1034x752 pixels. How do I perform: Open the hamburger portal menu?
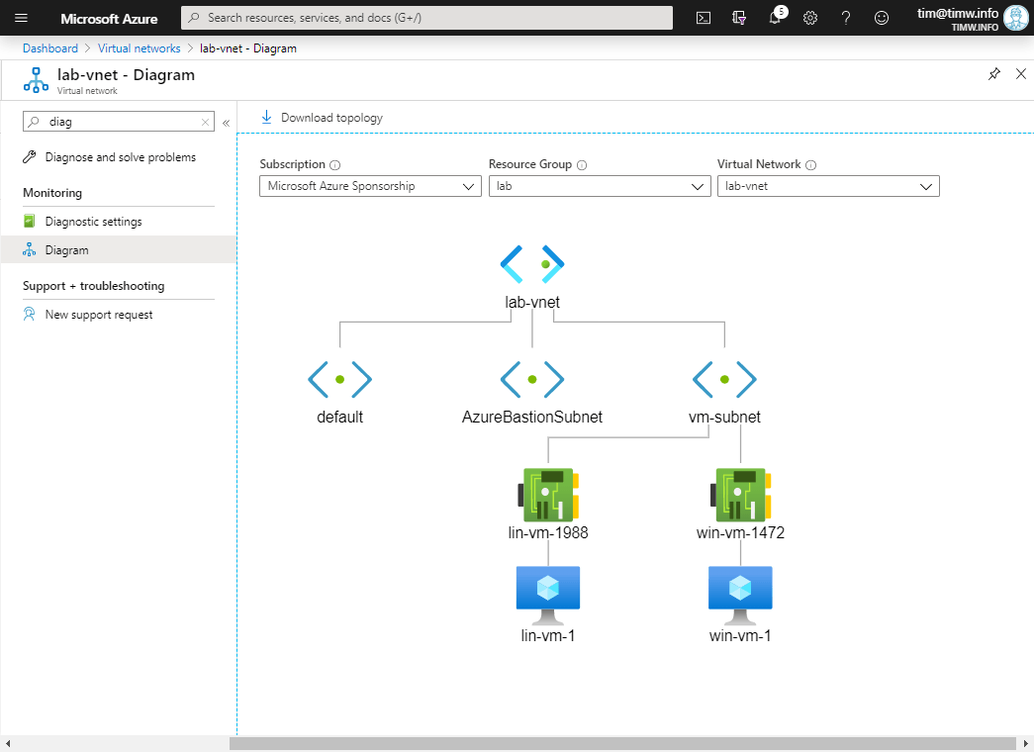click(x=21, y=18)
